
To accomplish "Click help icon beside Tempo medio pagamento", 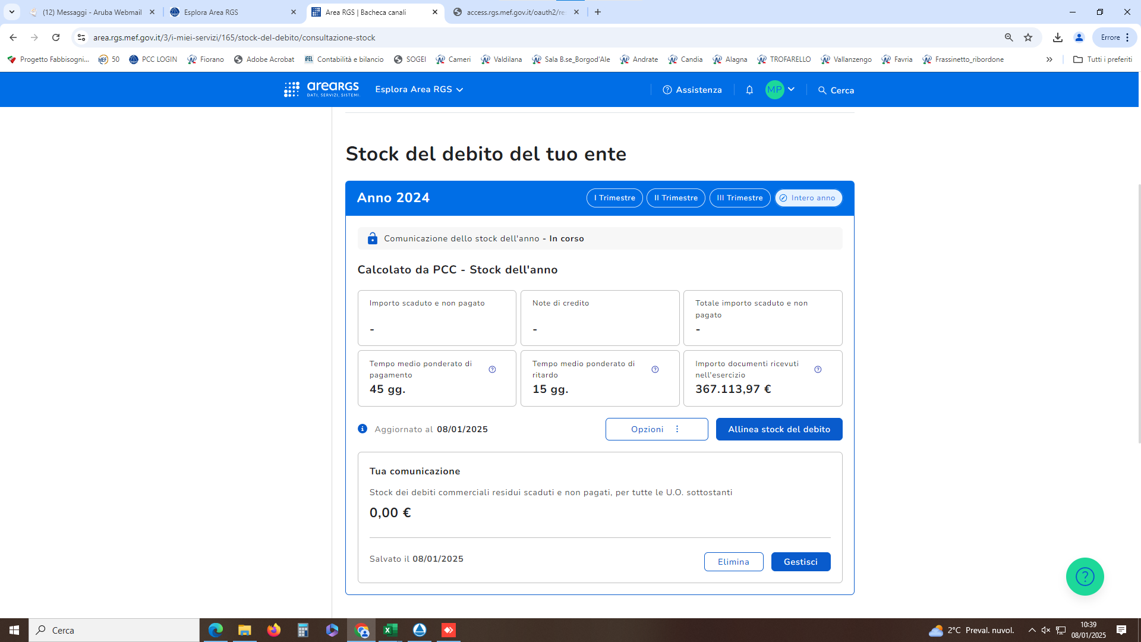I will click(492, 370).
